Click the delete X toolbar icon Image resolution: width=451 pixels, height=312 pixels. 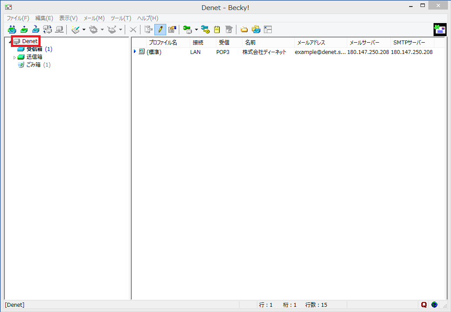[x=133, y=29]
